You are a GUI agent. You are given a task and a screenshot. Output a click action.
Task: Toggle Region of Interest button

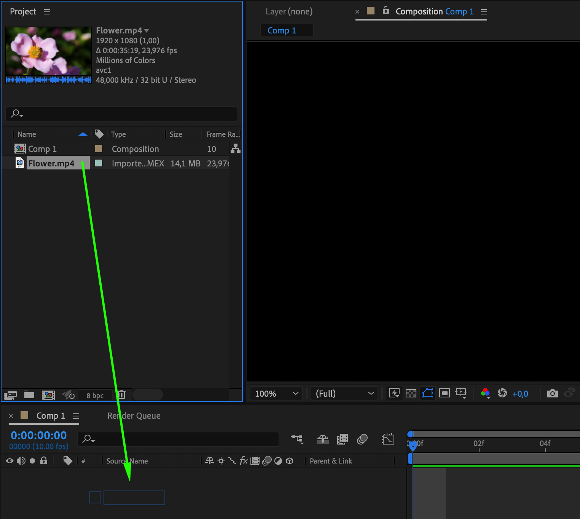pyautogui.click(x=445, y=393)
